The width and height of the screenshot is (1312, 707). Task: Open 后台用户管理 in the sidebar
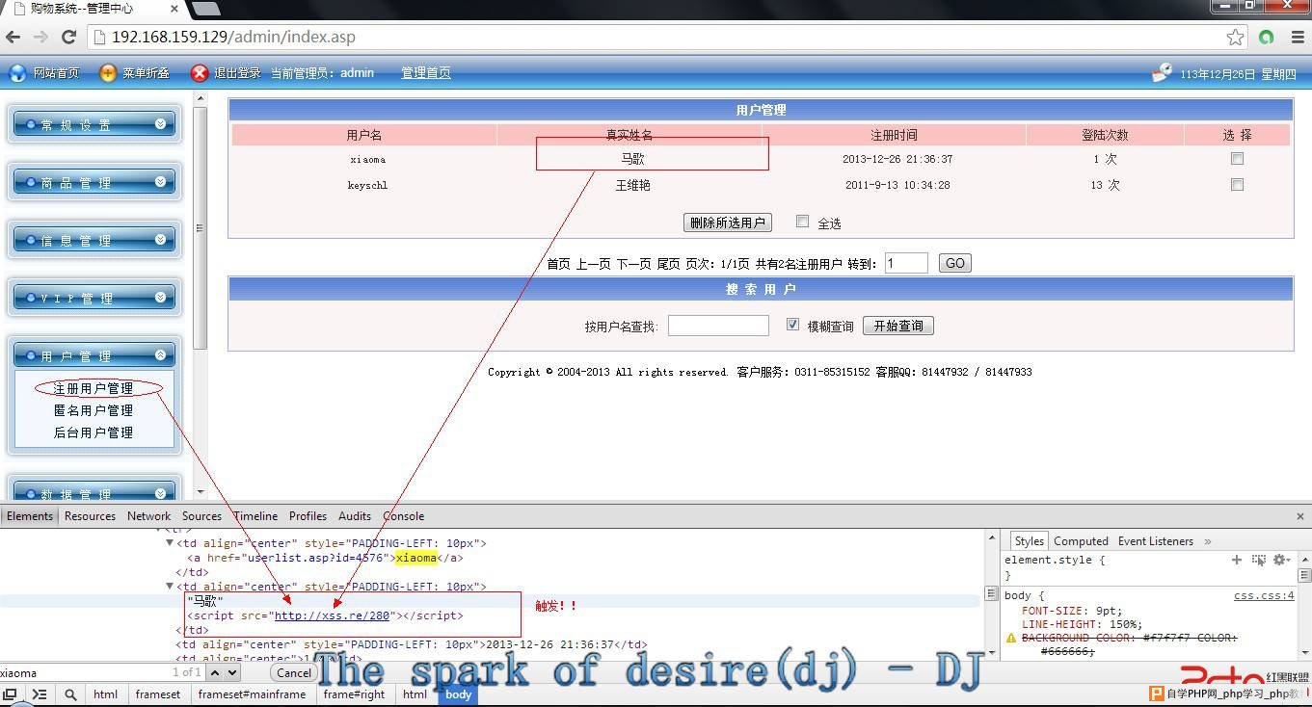pyautogui.click(x=94, y=432)
